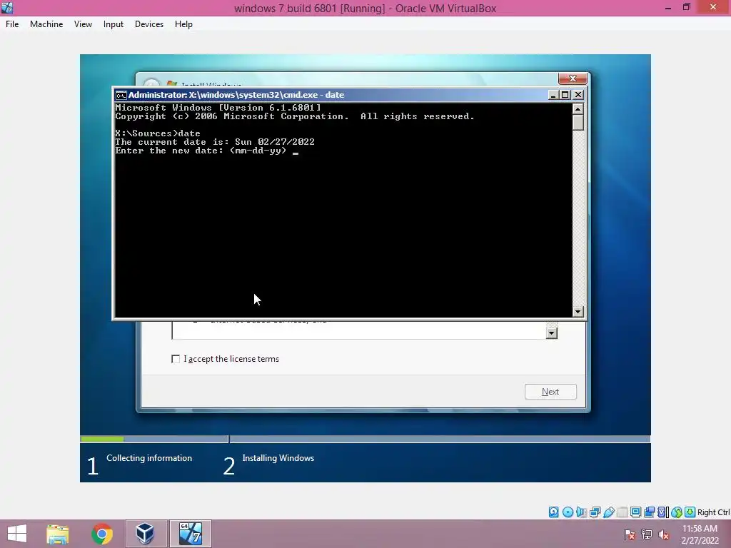
Task: Click the CPU virtualization status icon
Action: pyautogui.click(x=663, y=512)
